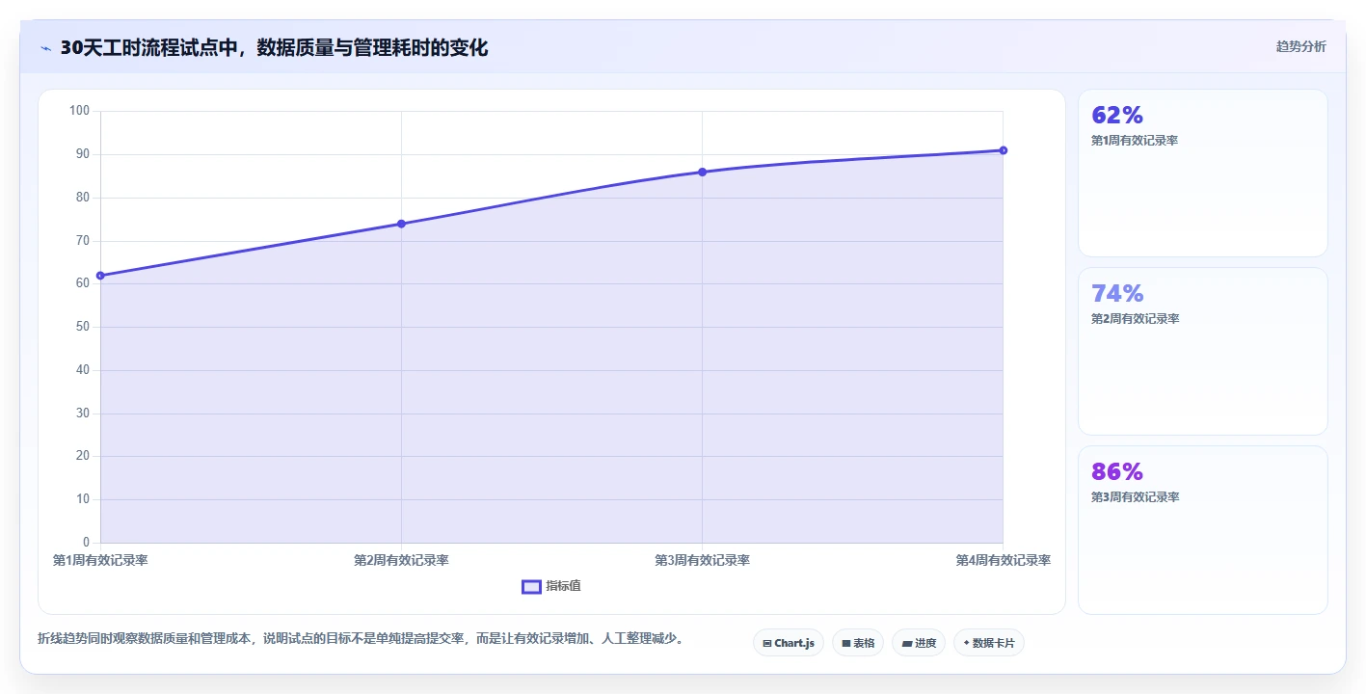Click the 趋势分析 label in header
1366x694 pixels.
1300,46
